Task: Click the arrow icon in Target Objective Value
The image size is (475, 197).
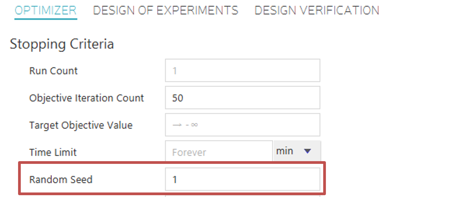Action: (x=177, y=125)
